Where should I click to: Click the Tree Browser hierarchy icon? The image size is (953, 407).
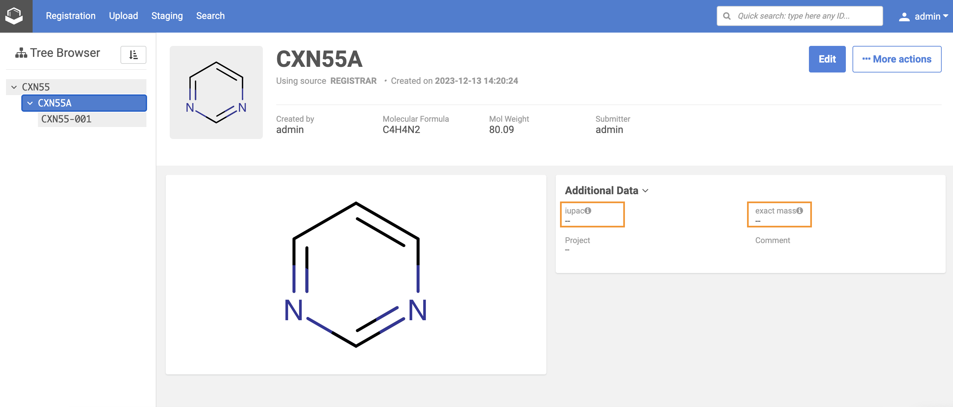(21, 53)
